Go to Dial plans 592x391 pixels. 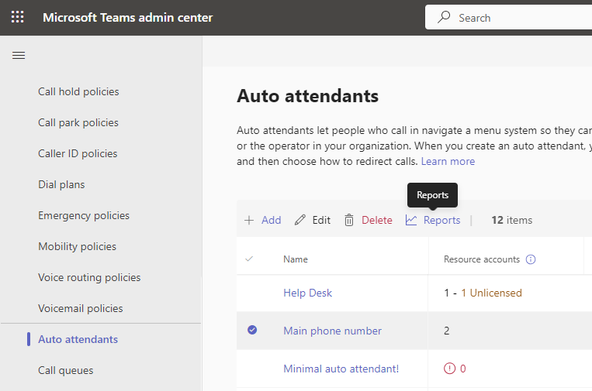pyautogui.click(x=61, y=184)
